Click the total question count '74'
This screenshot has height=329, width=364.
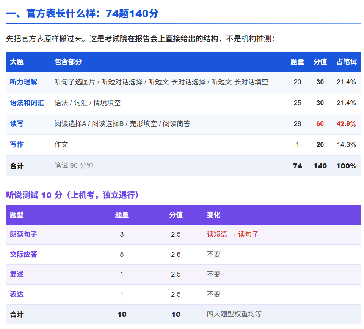point(297,166)
